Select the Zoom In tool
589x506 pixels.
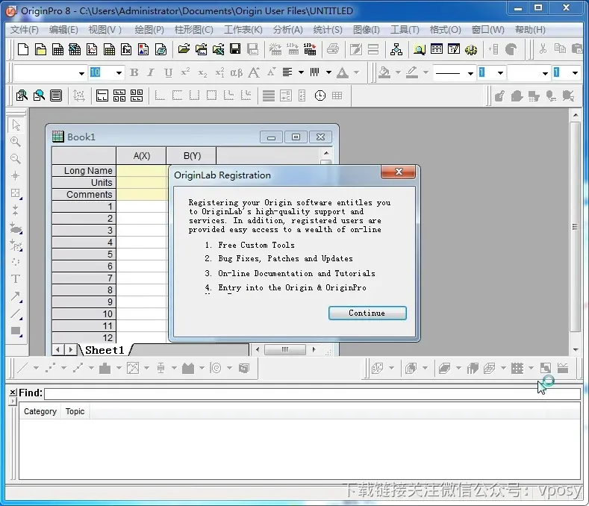[x=16, y=142]
